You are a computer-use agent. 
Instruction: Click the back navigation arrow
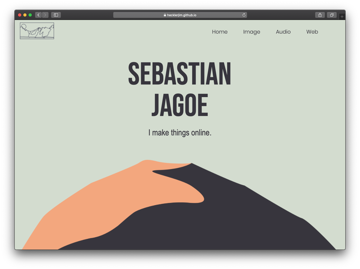tap(38, 15)
